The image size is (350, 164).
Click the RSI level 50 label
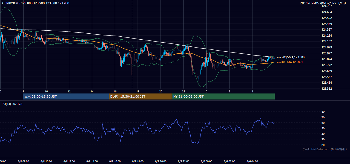(x=323, y=128)
